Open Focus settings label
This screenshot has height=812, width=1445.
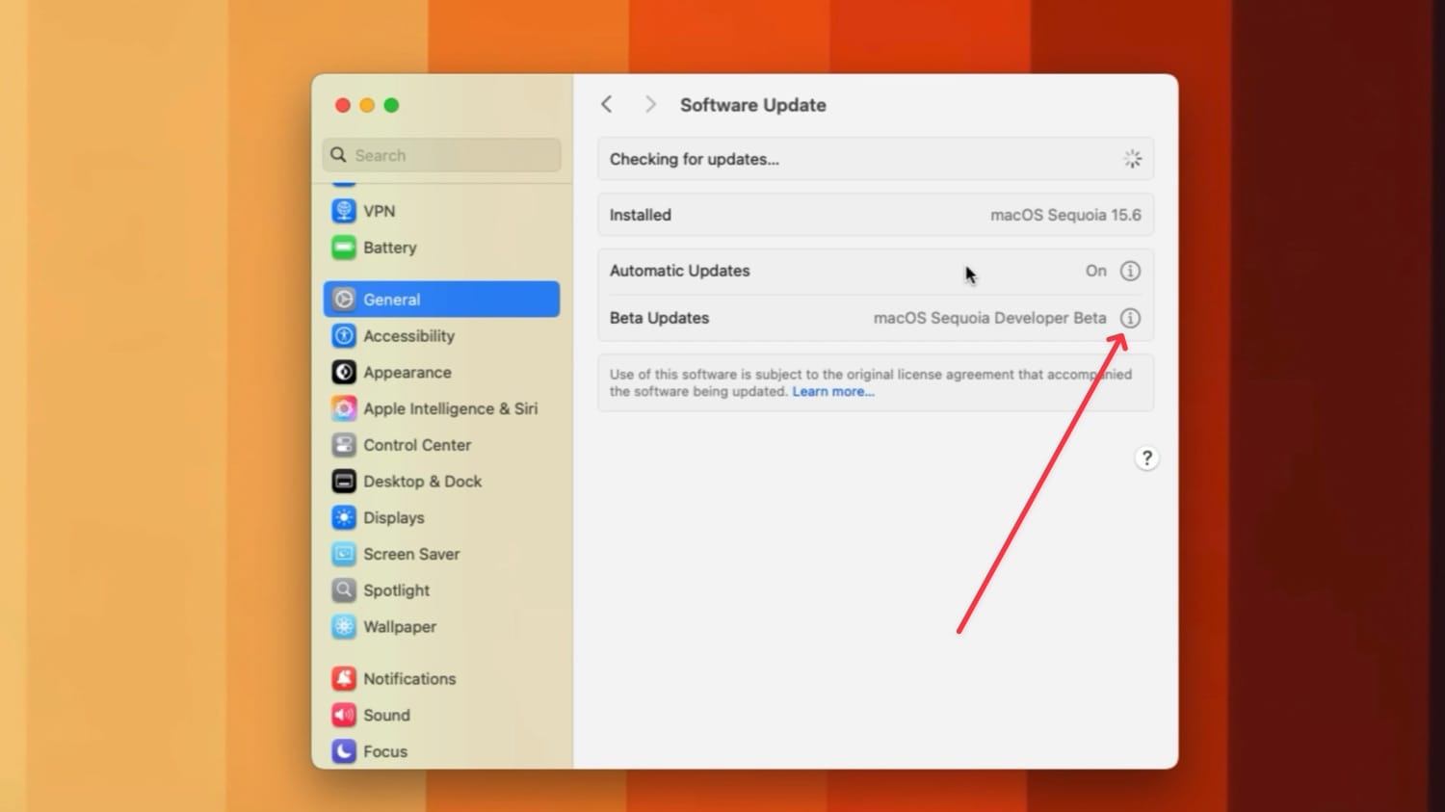coord(385,751)
